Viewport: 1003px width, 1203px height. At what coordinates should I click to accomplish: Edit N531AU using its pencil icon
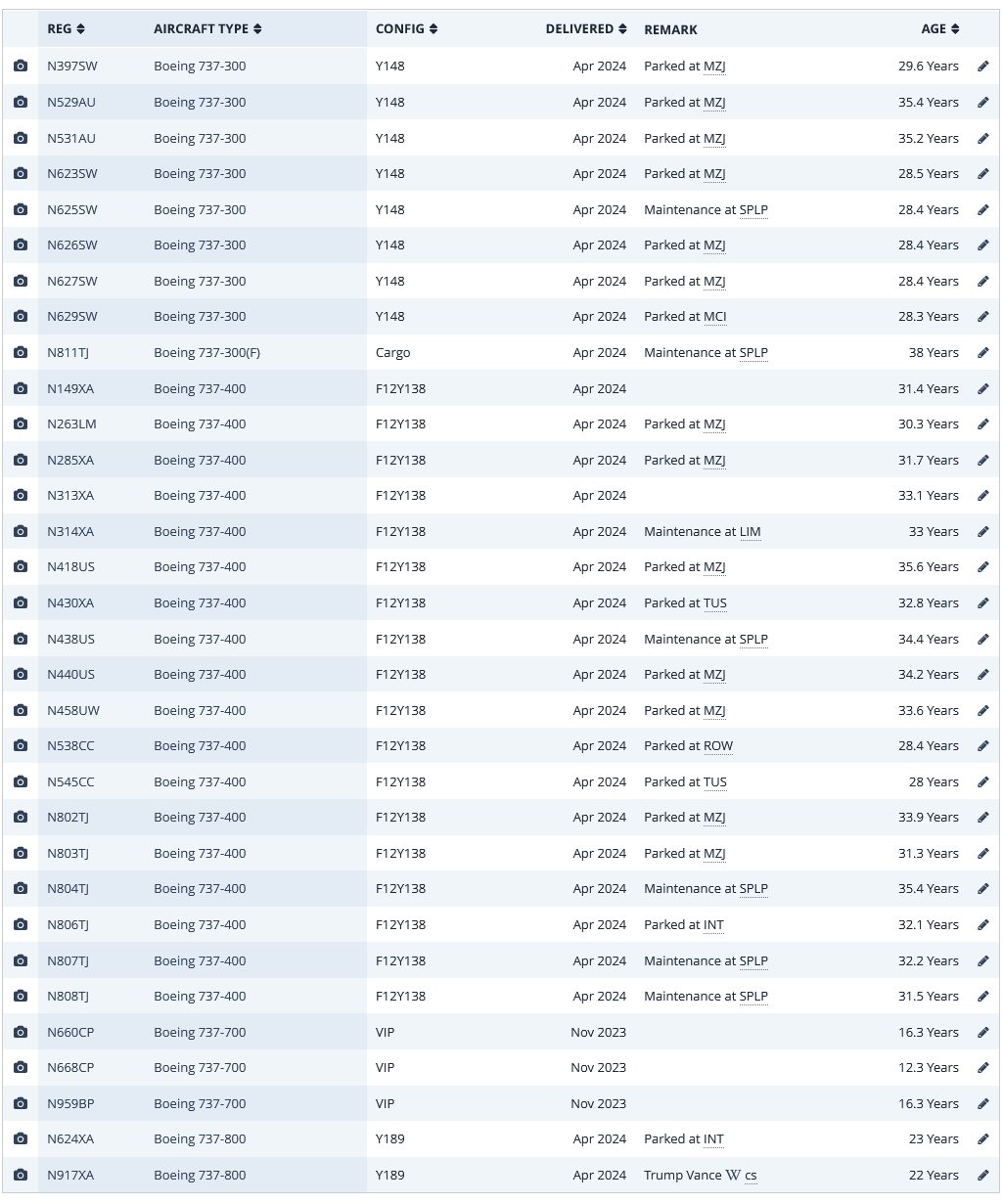point(983,138)
